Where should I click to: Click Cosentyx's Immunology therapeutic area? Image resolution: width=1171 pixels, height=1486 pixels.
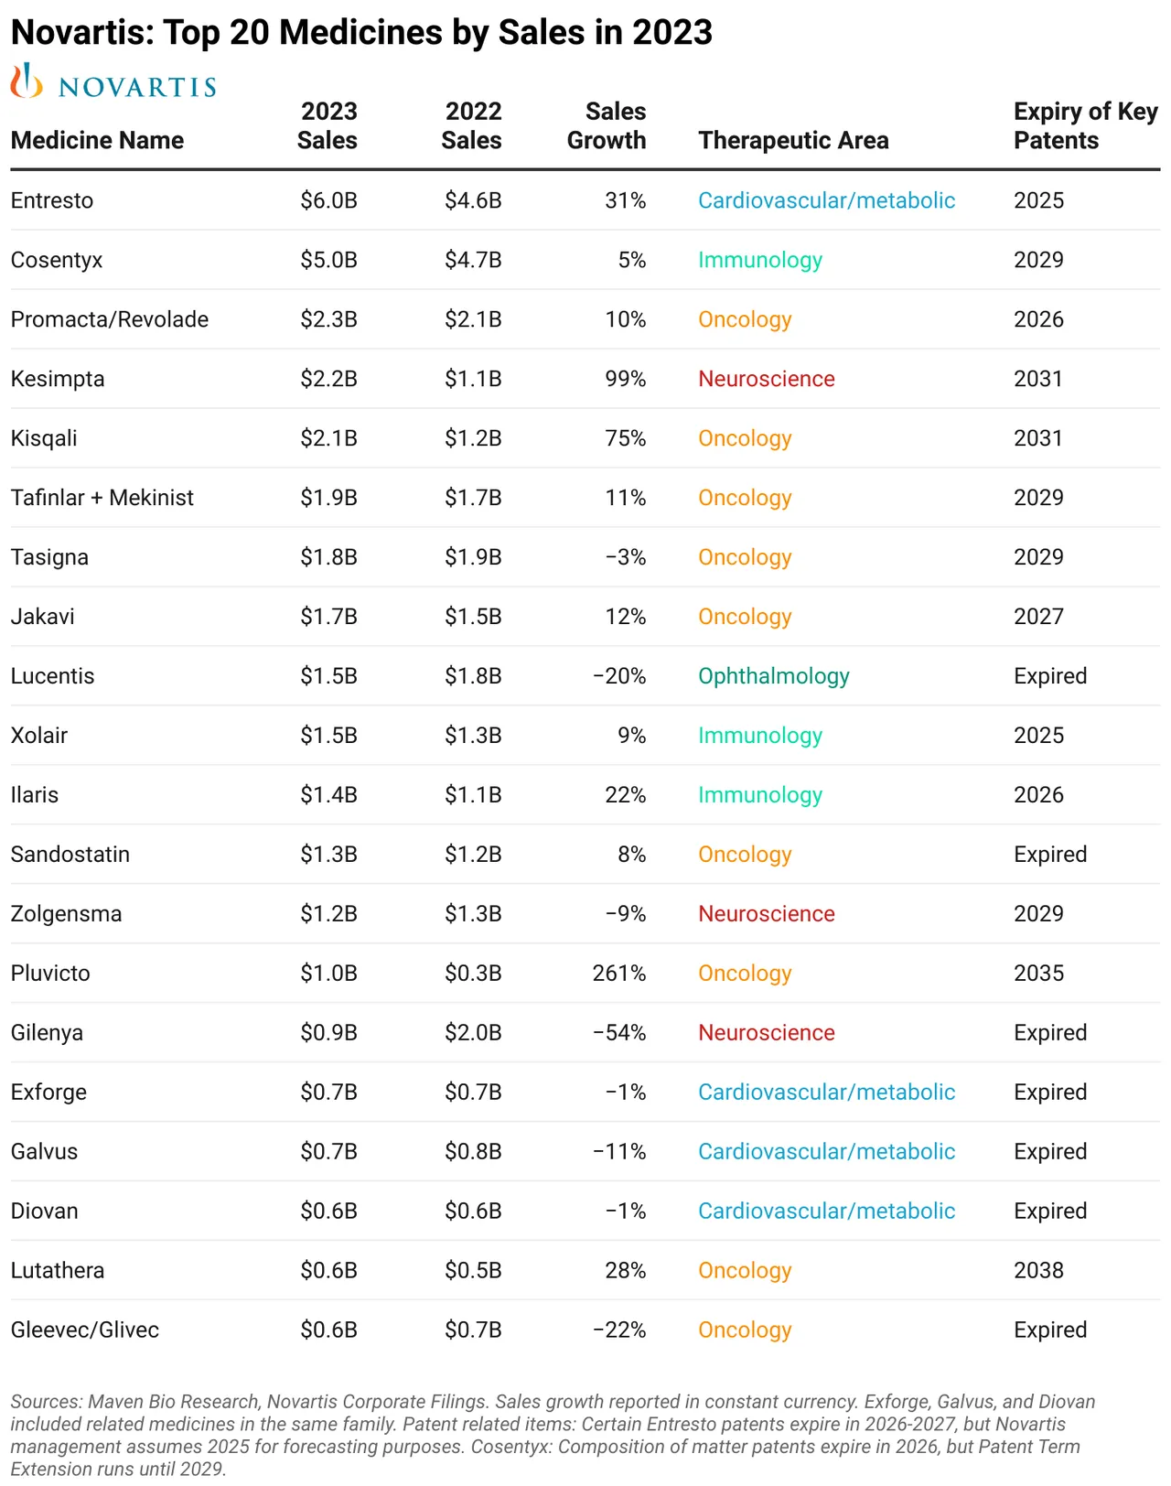[760, 260]
